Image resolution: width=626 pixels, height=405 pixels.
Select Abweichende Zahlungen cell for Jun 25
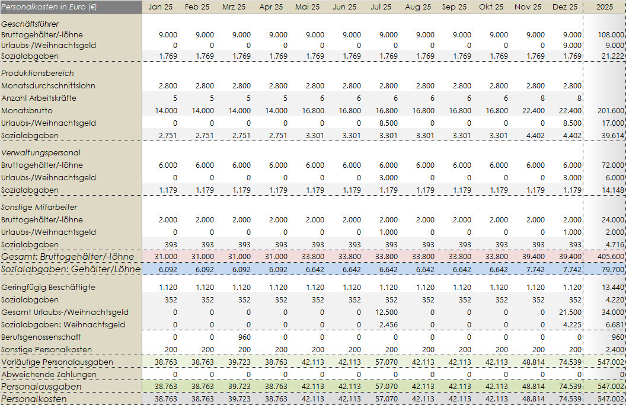(359, 374)
